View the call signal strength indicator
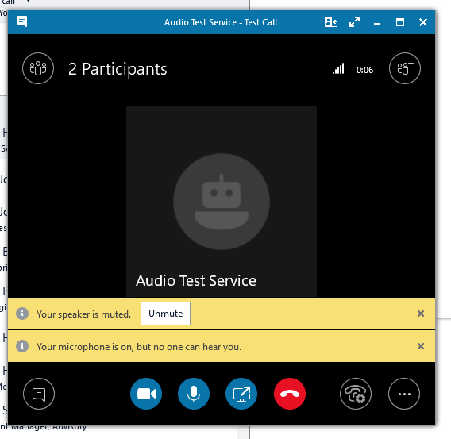This screenshot has height=439, width=451. point(338,69)
